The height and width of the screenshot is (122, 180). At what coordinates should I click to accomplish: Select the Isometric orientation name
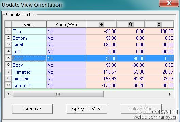tap(29, 85)
